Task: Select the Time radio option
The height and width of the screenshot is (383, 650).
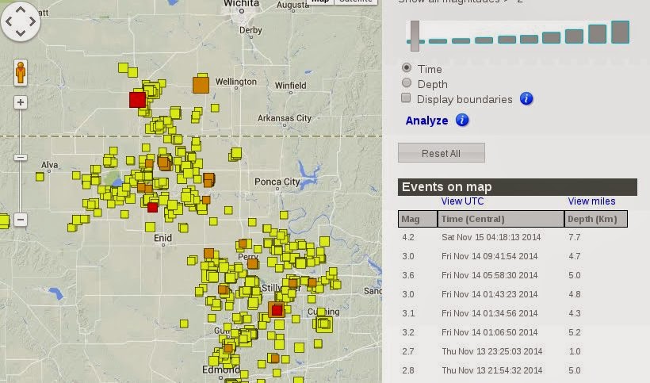Action: pos(407,67)
